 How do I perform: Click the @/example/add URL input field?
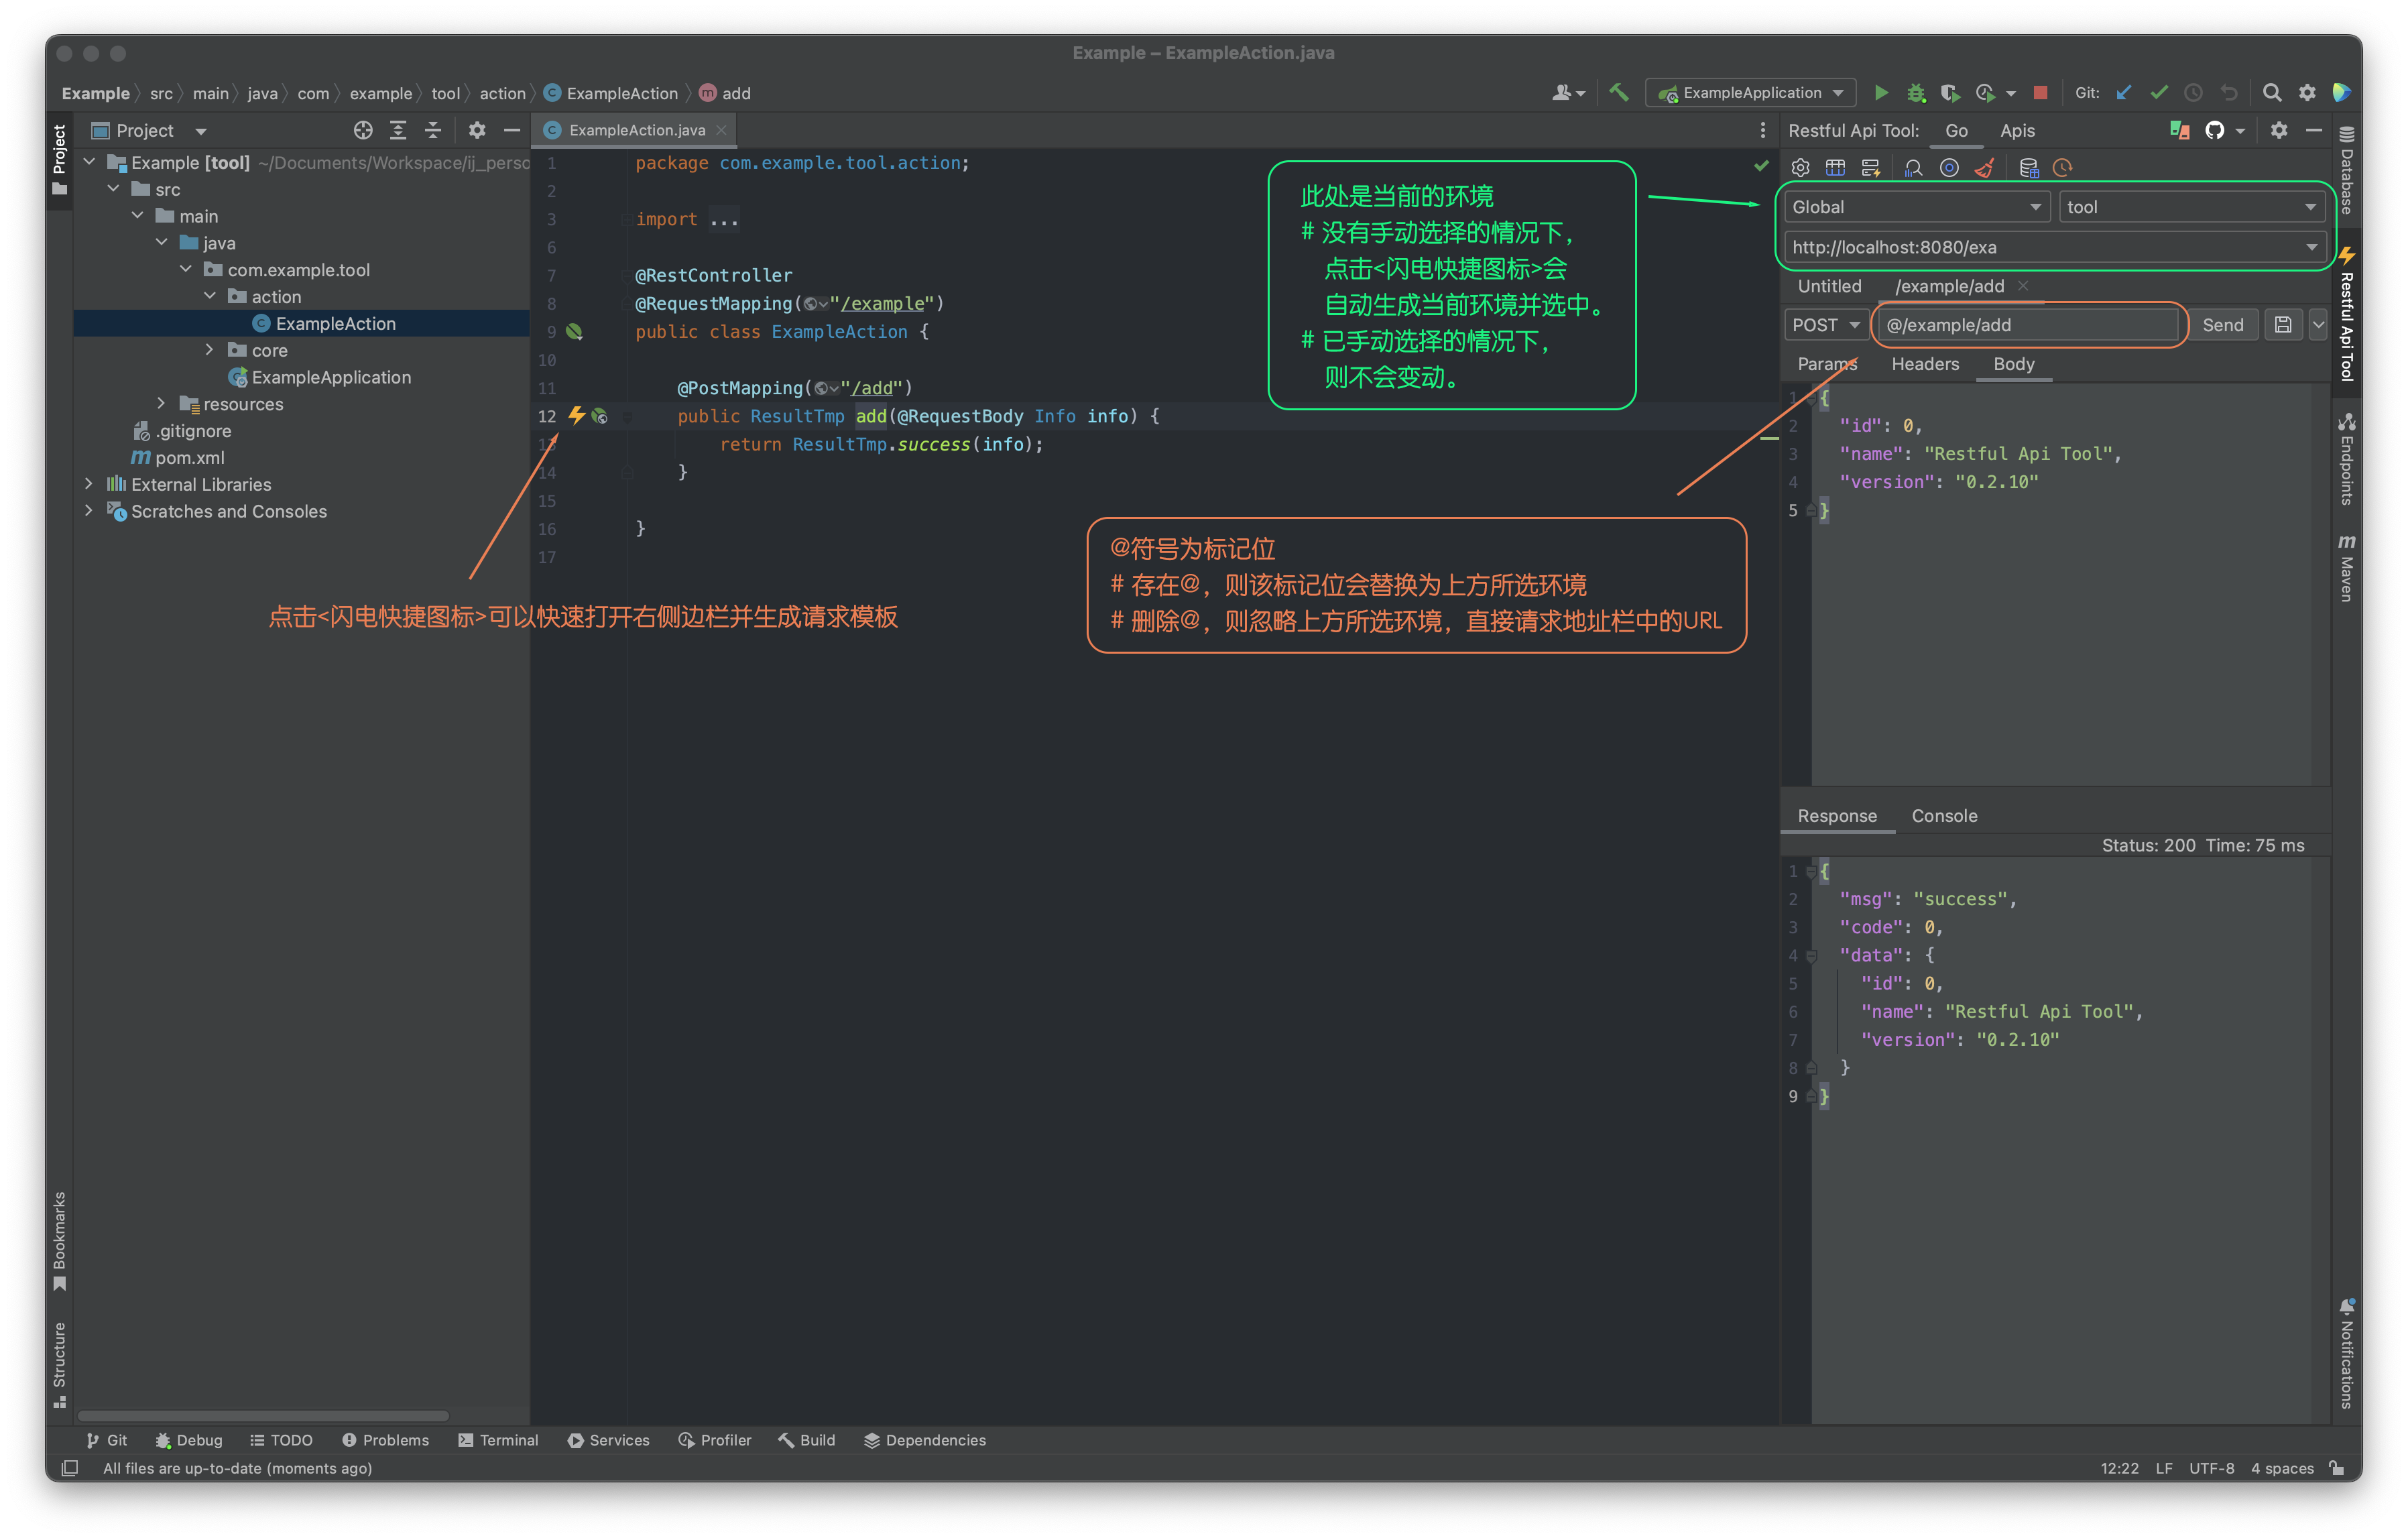click(x=2028, y=325)
